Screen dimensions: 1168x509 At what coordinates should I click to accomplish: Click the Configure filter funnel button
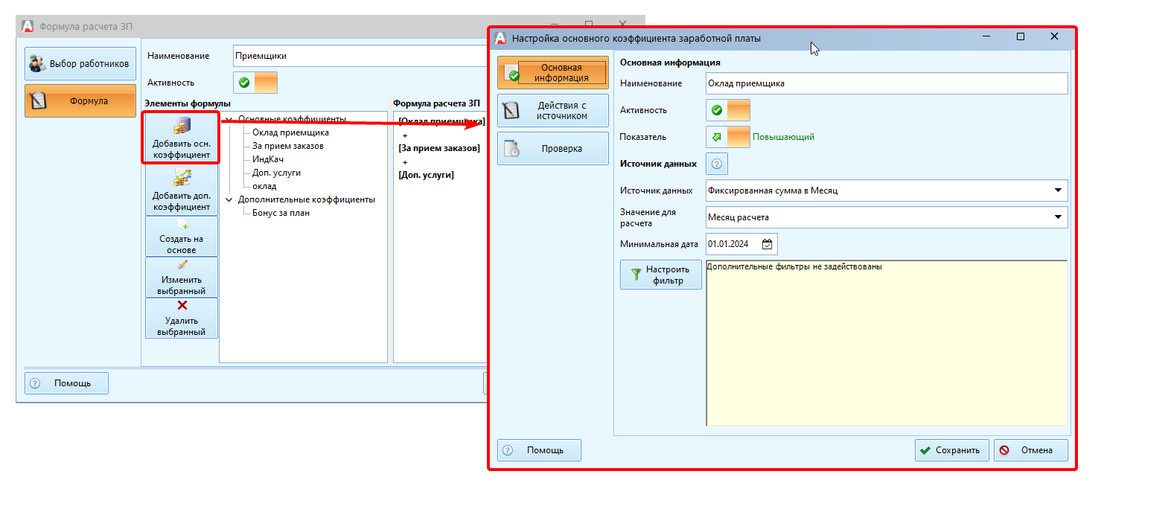tap(660, 275)
